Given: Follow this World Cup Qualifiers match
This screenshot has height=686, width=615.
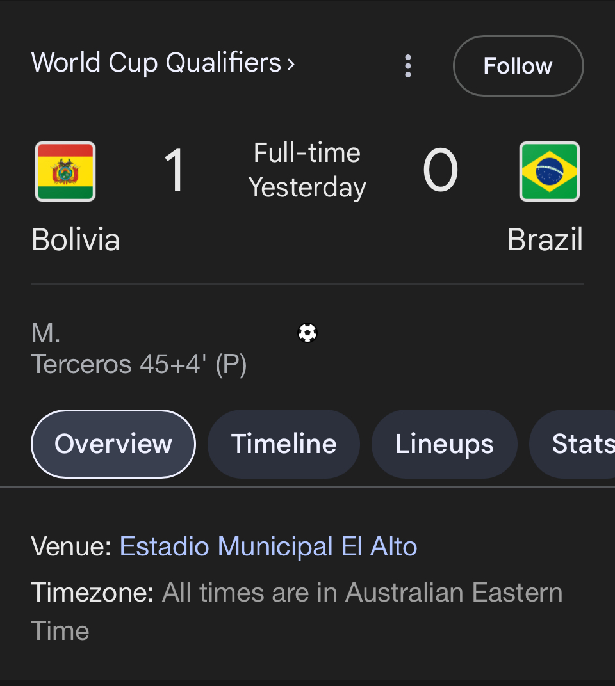Looking at the screenshot, I should click(x=518, y=66).
